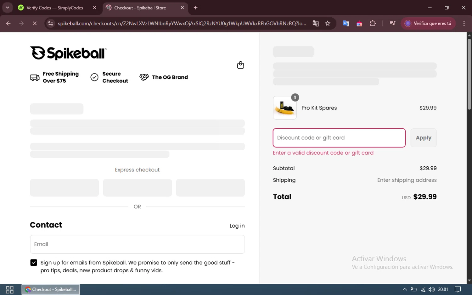Open the network Wi-Fi tray icon
The height and width of the screenshot is (295, 472).
pos(423,290)
